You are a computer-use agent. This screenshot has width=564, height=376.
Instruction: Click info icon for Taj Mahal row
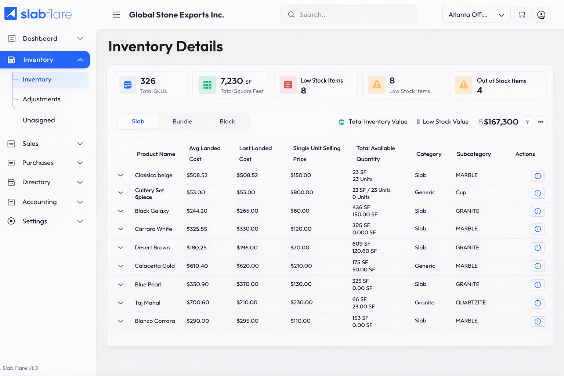(x=538, y=303)
